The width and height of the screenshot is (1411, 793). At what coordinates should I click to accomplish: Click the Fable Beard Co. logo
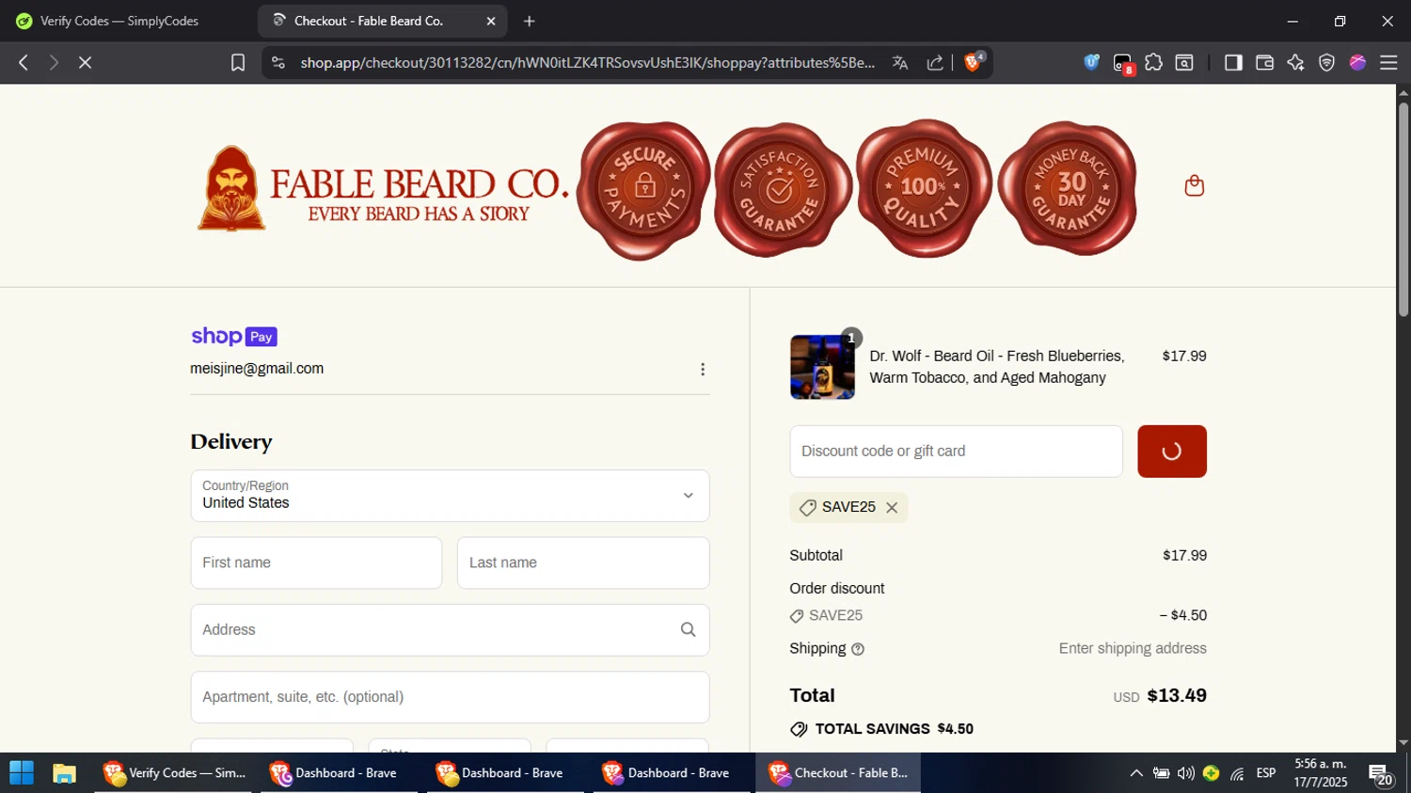[383, 188]
